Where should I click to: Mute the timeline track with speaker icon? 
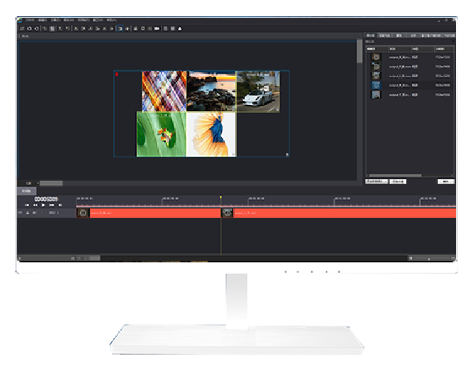click(35, 213)
